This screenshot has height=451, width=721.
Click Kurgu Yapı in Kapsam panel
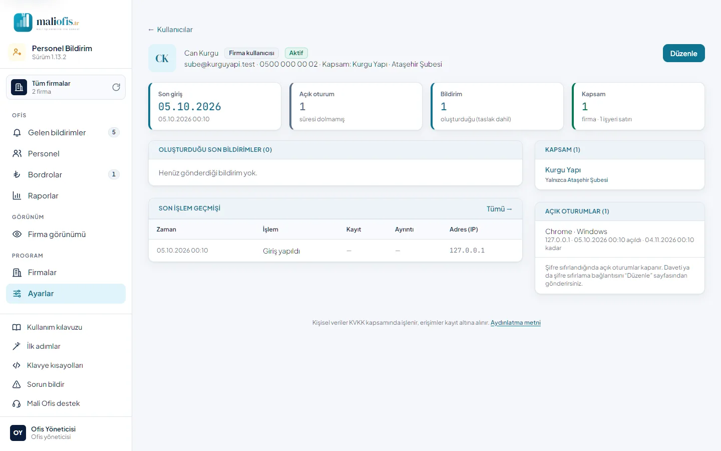pos(563,170)
